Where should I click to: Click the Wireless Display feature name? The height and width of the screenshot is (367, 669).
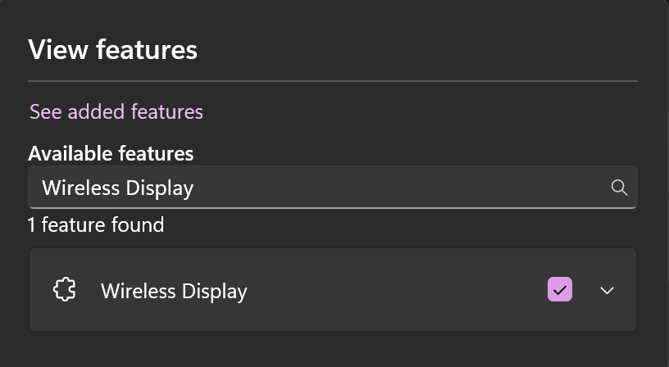(174, 291)
